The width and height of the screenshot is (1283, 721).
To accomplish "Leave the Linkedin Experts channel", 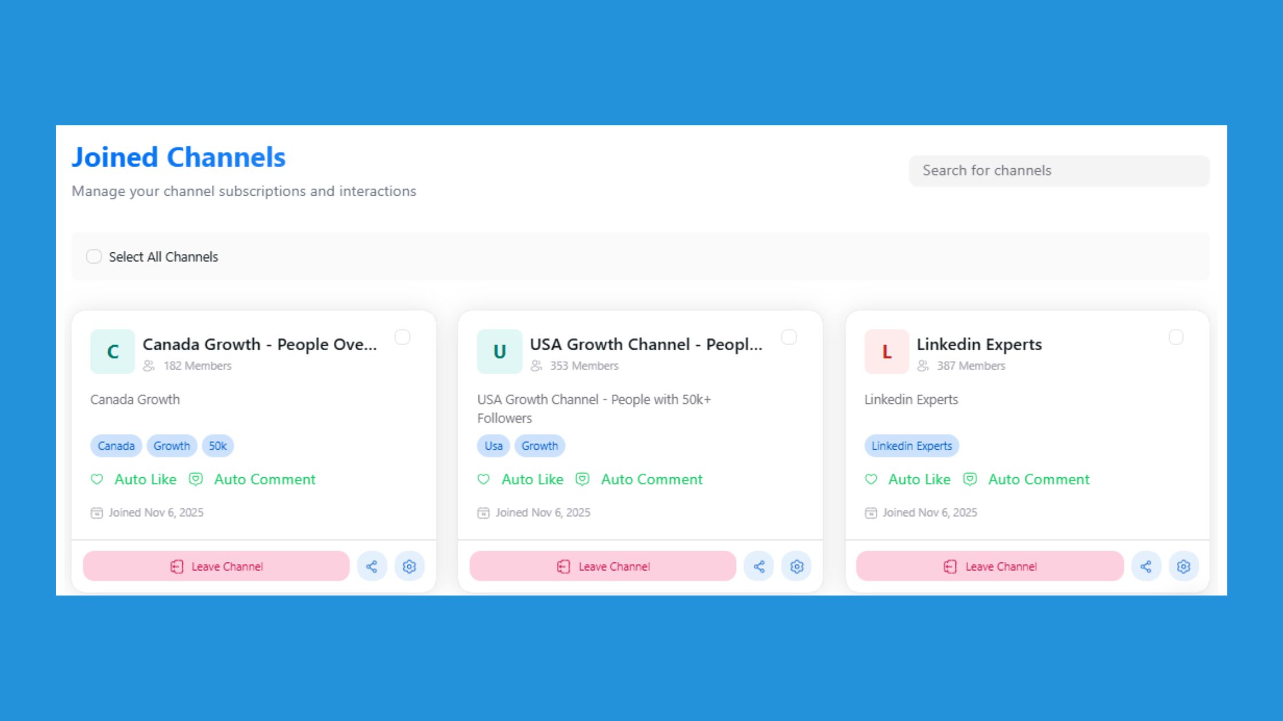I will pyautogui.click(x=990, y=566).
